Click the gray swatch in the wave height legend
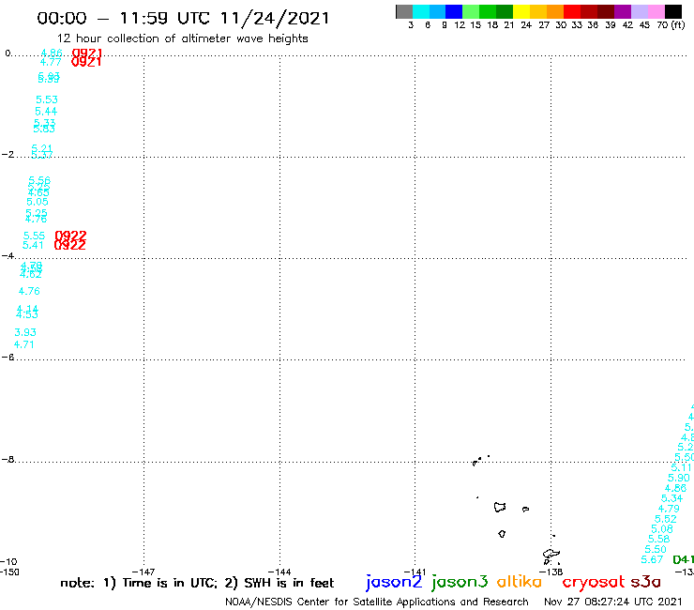 [404, 11]
